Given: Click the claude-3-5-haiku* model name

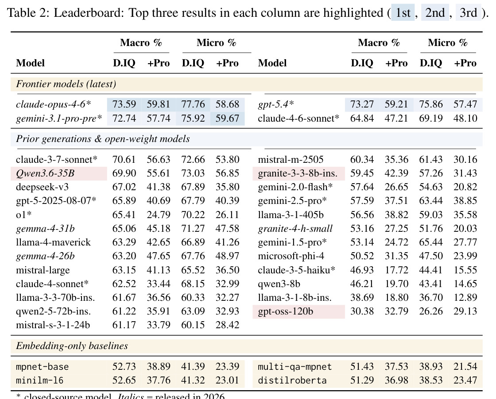Looking at the screenshot, I should pyautogui.click(x=296, y=270).
